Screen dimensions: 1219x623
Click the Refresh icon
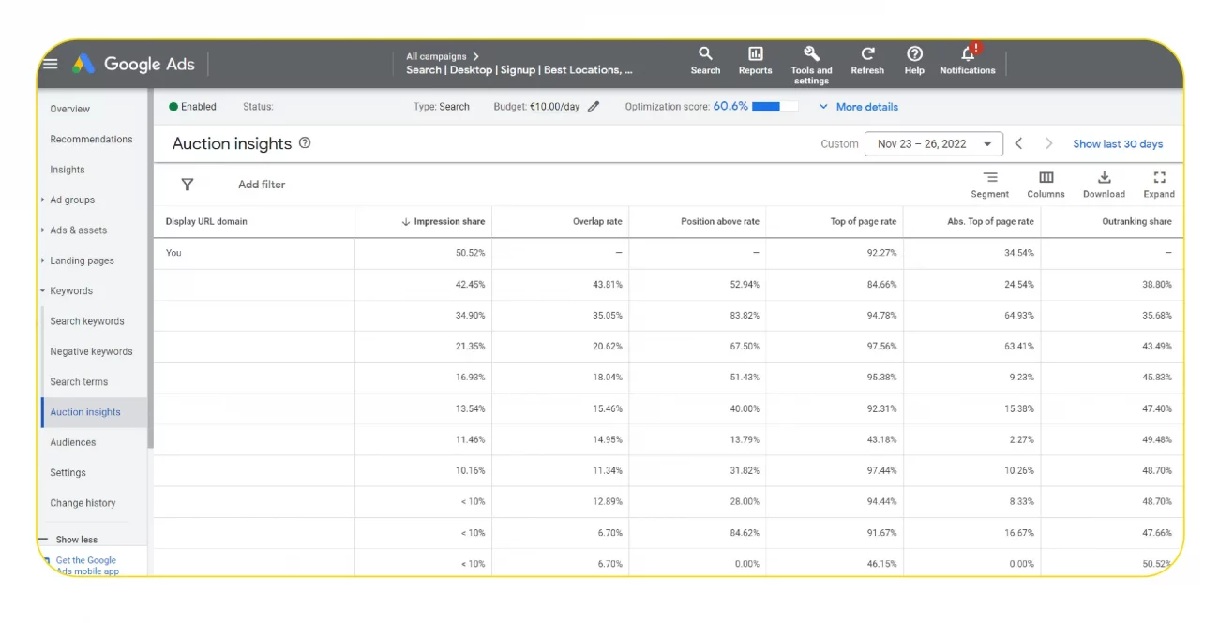point(867,61)
